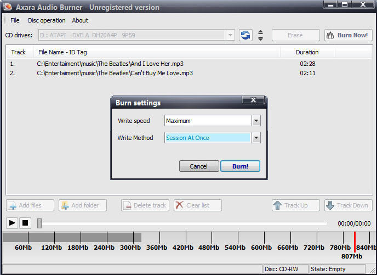This screenshot has height=275, width=377.
Task: Click Cancel in Burn settings
Action: pos(199,166)
